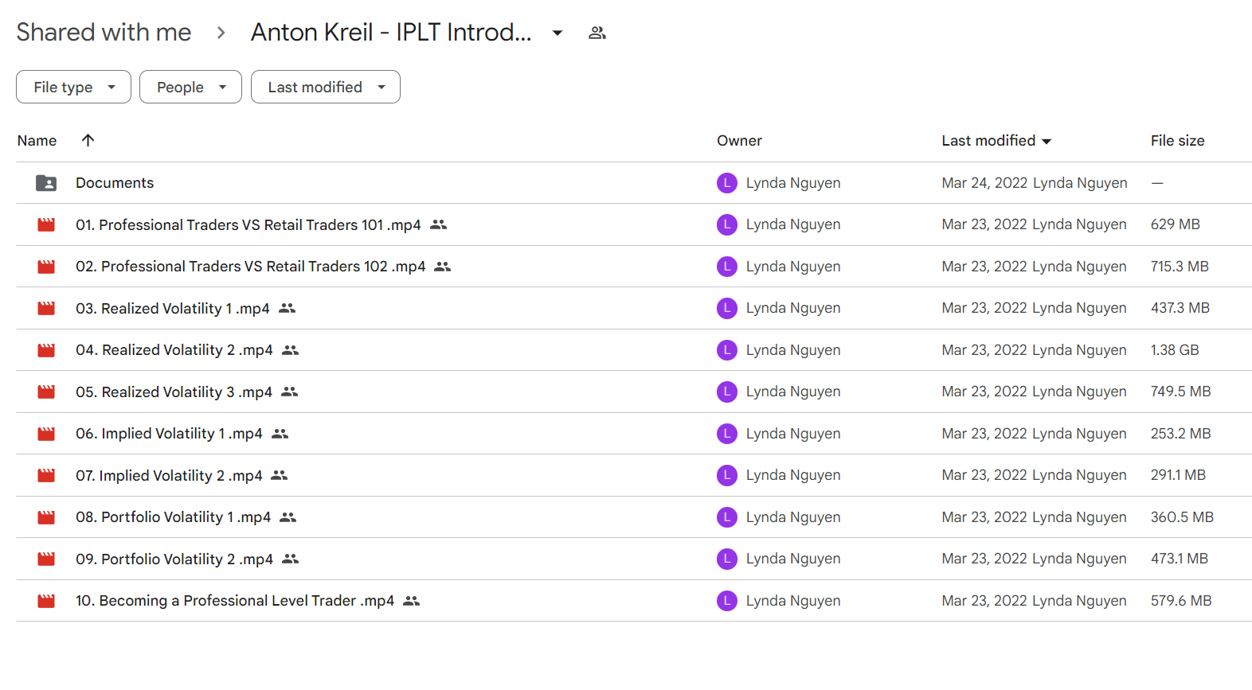
Task: Click the shared-people icon beside the folder title
Action: pos(597,33)
